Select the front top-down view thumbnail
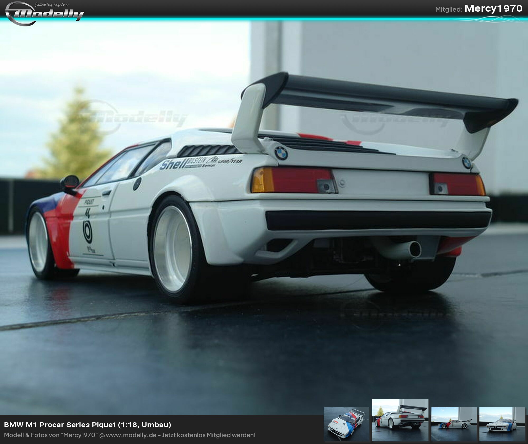Viewport: 528px width, 444px height. [x=346, y=424]
